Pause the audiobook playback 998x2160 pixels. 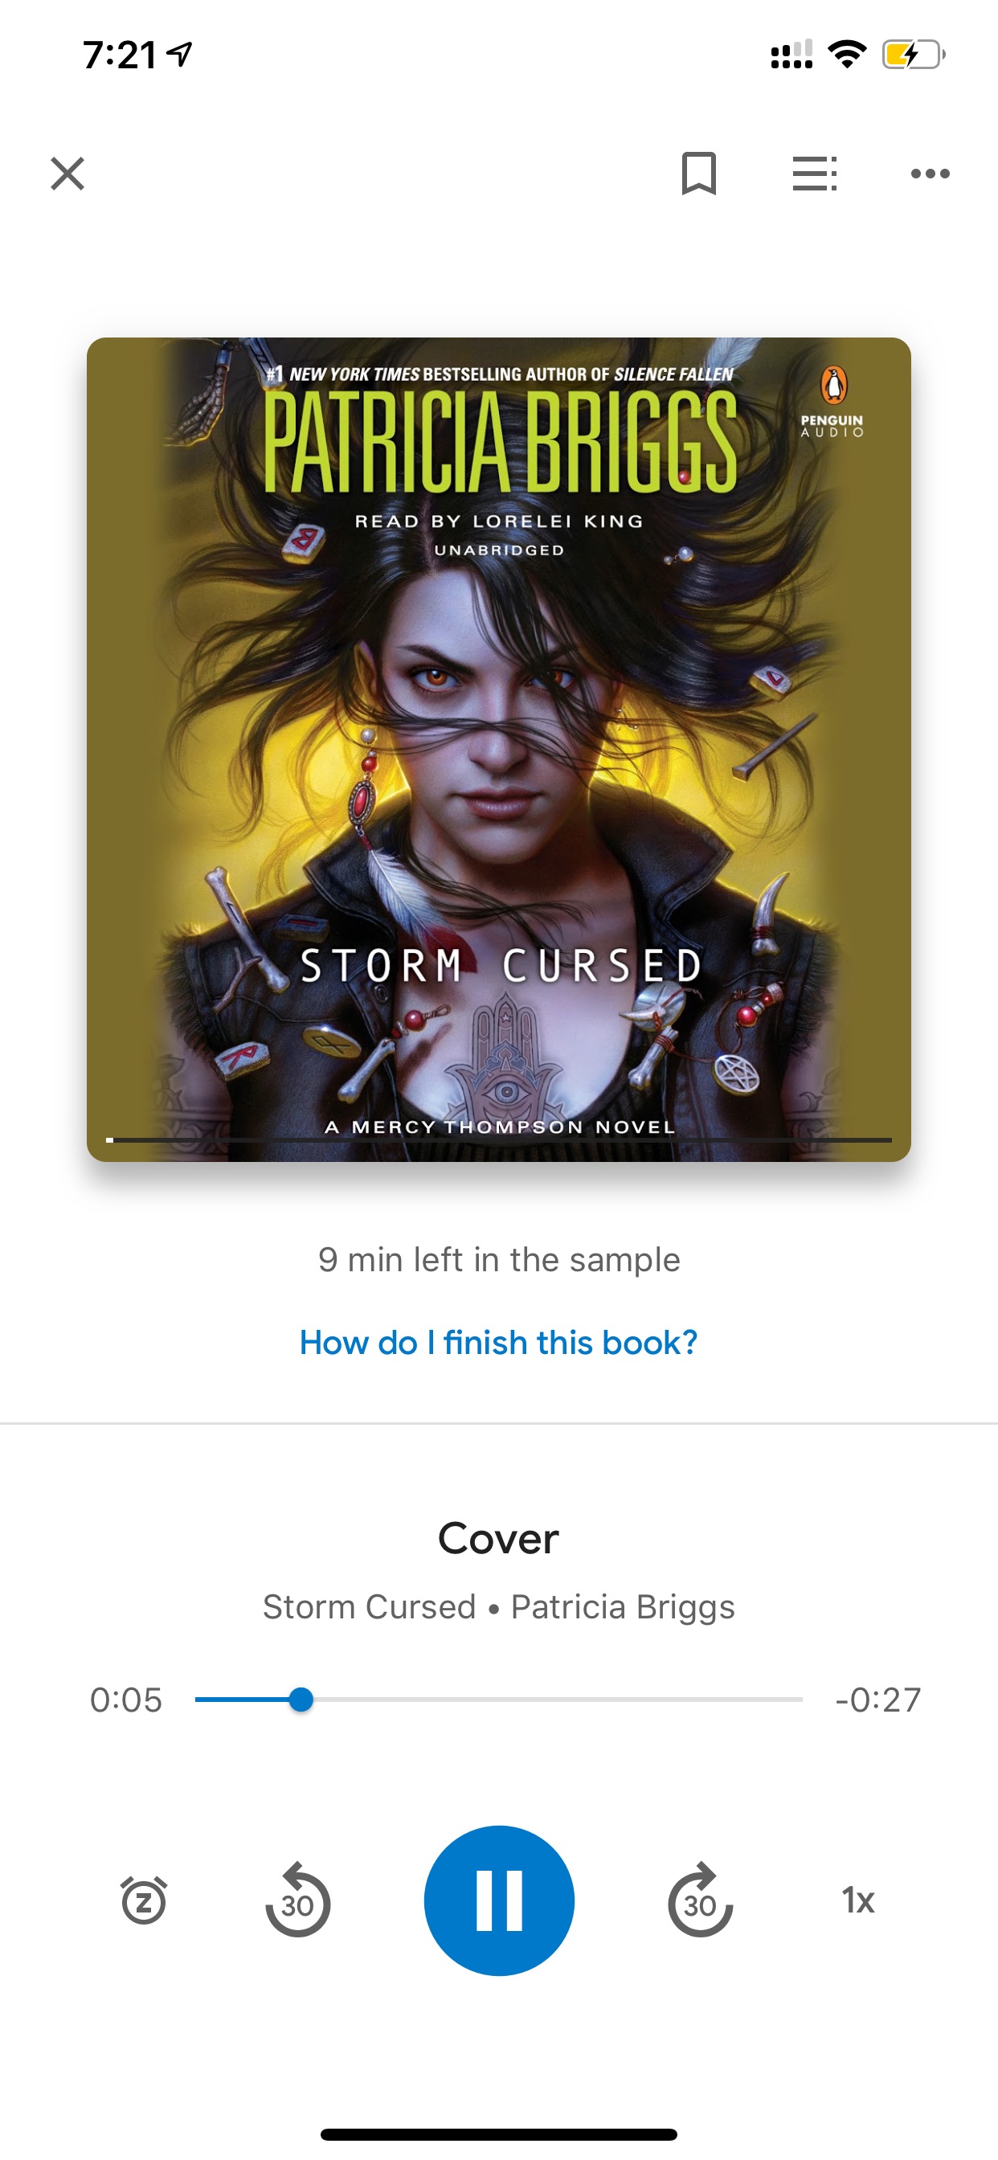tap(499, 1900)
